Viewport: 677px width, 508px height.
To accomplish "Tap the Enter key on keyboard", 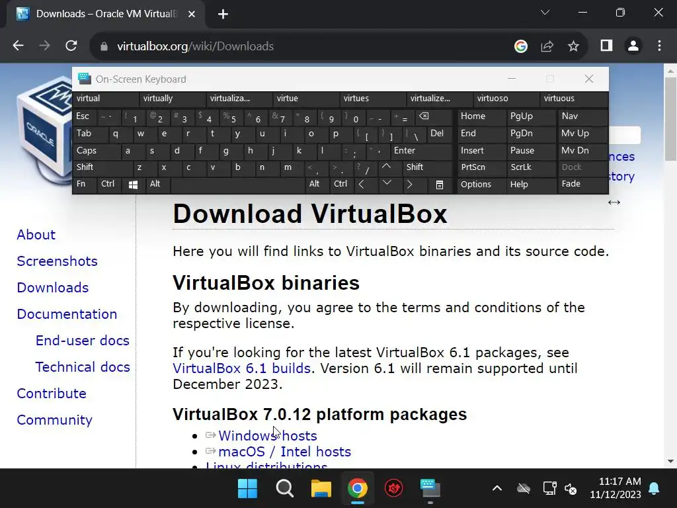I will (421, 151).
